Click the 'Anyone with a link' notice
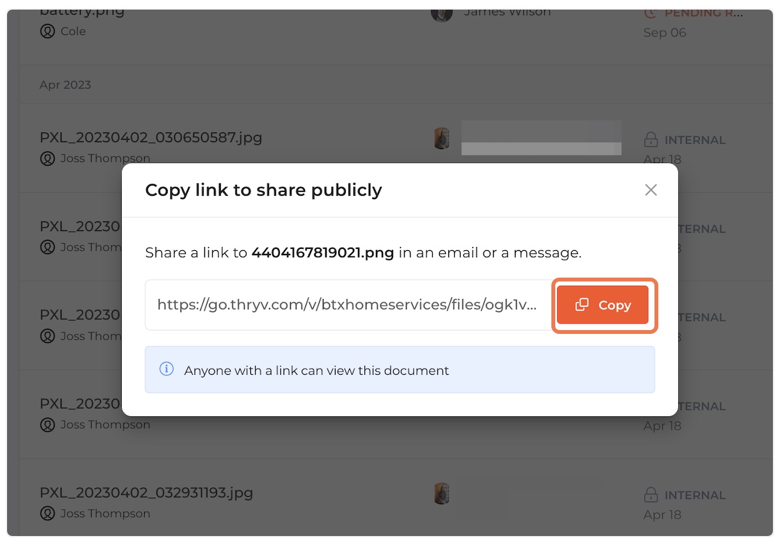This screenshot has width=780, height=545. pos(400,370)
